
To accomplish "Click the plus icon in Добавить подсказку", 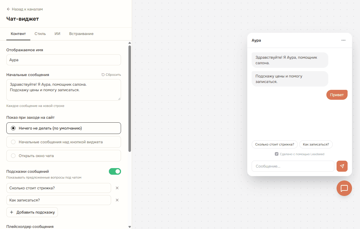I will pos(12,212).
